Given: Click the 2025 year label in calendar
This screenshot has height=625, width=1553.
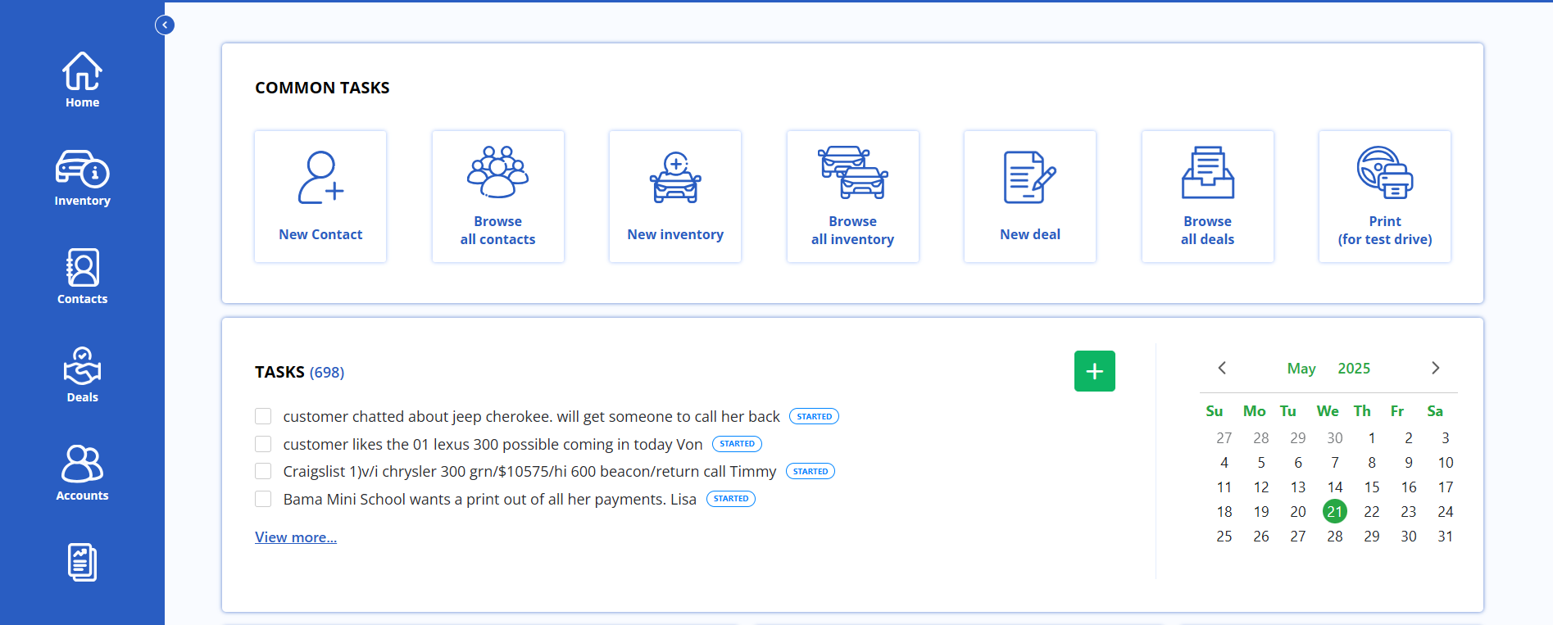Looking at the screenshot, I should point(1354,369).
